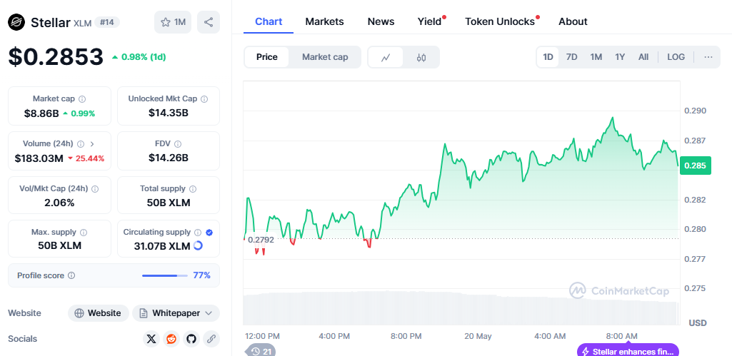
Task: Click the 20 May date label
Action: click(478, 337)
